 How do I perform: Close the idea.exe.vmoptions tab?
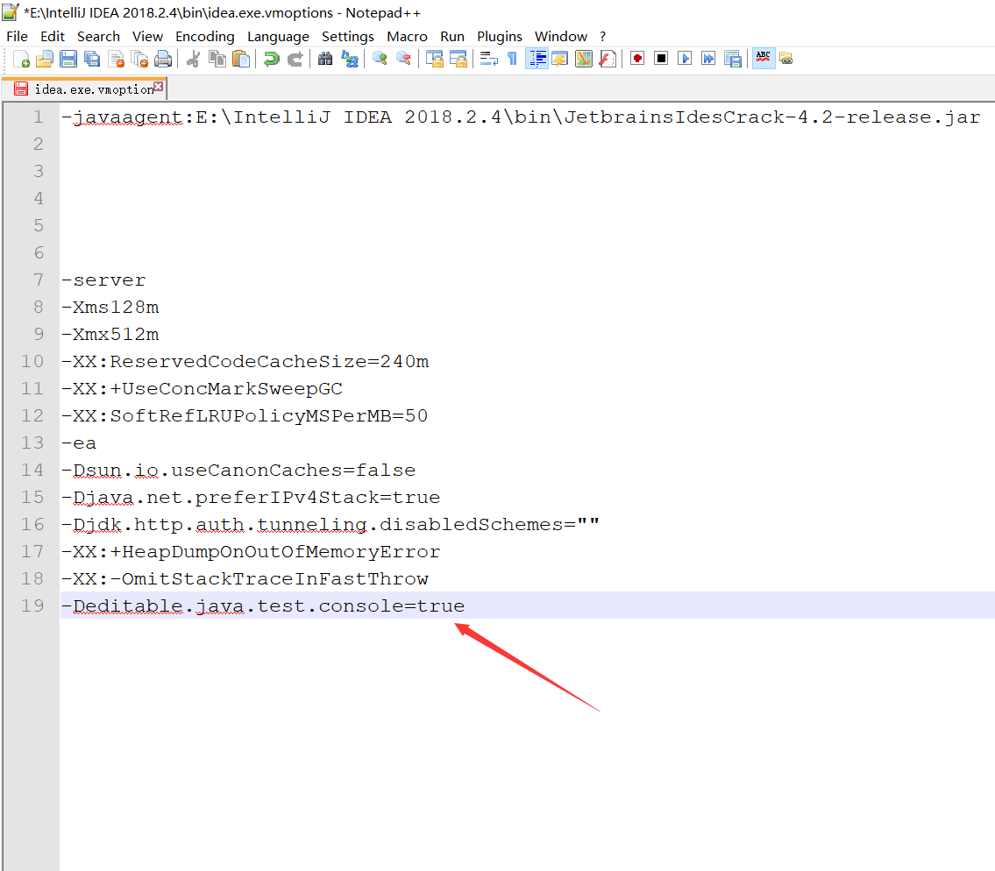click(x=158, y=86)
